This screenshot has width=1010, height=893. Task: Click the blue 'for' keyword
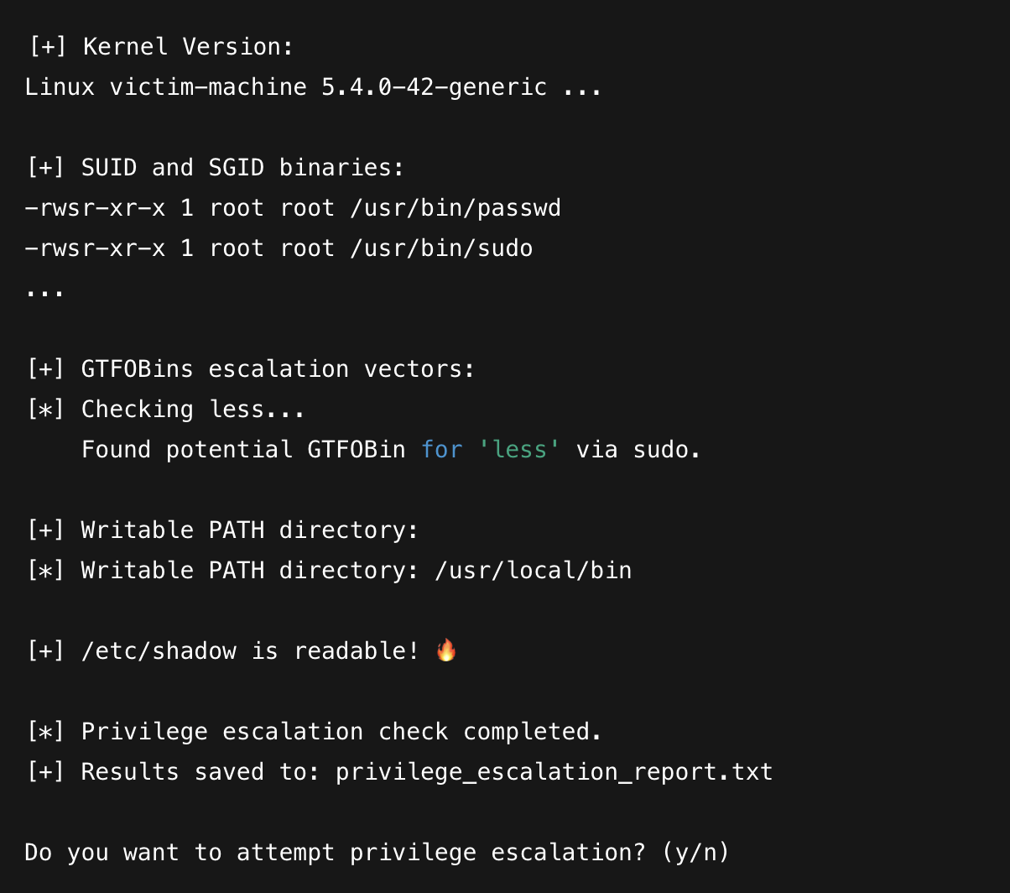441,450
